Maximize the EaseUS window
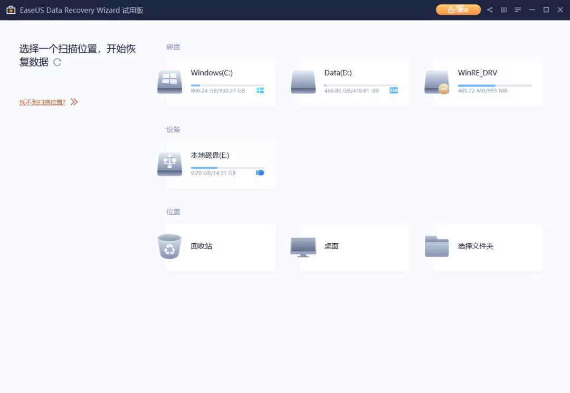The image size is (570, 393). pos(546,10)
